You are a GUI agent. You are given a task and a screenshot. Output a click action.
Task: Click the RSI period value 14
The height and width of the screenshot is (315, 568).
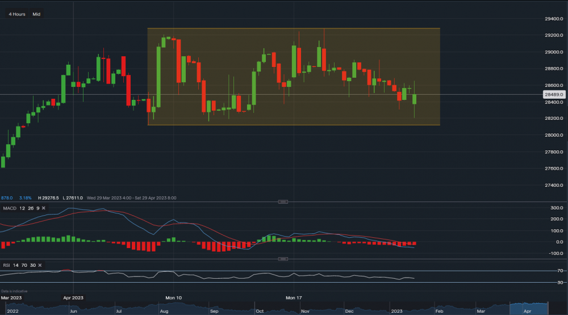(15, 265)
